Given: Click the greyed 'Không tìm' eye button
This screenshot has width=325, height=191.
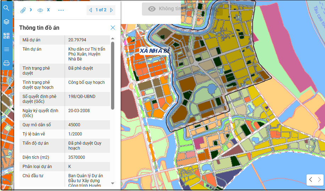Looking at the screenshot, I should coord(161,9).
